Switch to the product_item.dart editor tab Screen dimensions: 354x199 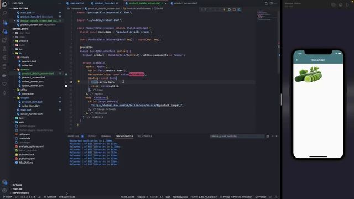pyautogui.click(x=105, y=3)
